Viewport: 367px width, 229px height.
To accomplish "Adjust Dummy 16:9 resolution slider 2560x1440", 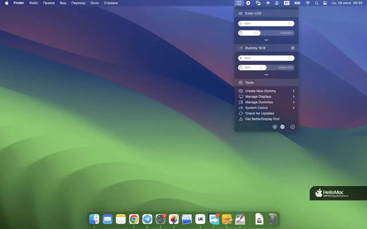I will pyautogui.click(x=266, y=68).
